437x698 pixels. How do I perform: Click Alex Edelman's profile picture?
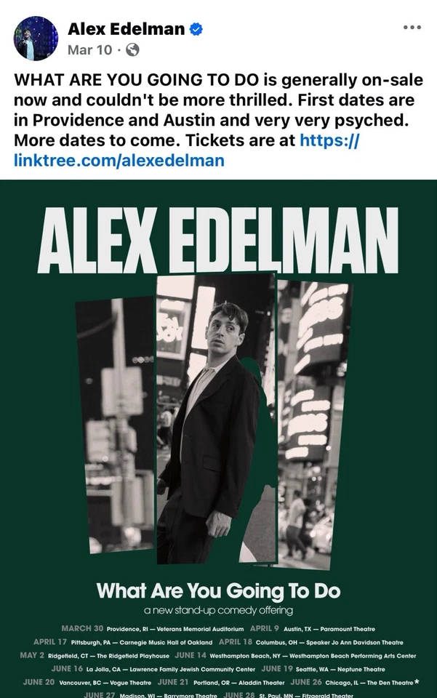[x=35, y=35]
